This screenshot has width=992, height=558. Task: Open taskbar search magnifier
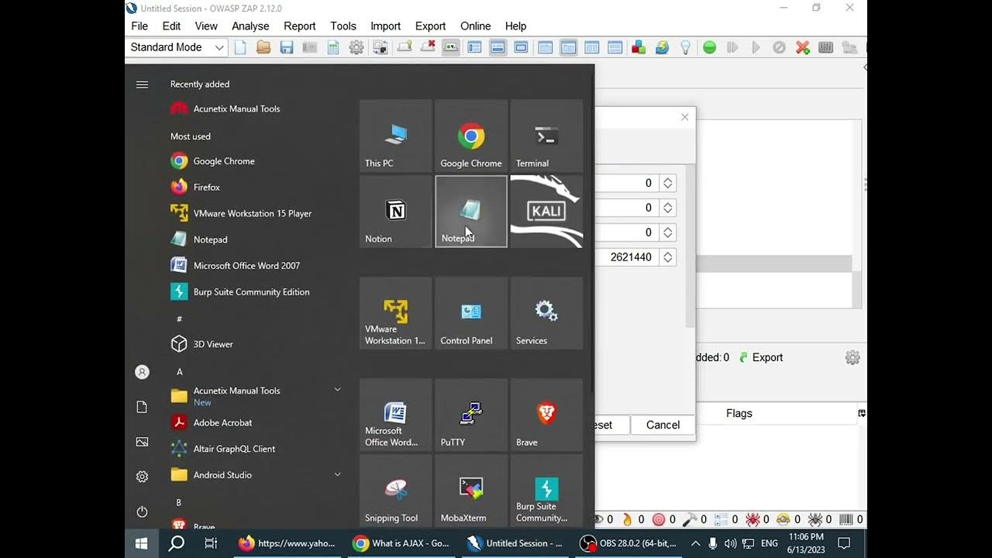pyautogui.click(x=177, y=543)
